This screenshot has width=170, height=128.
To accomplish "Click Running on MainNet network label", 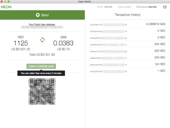I will [x=146, y=7].
